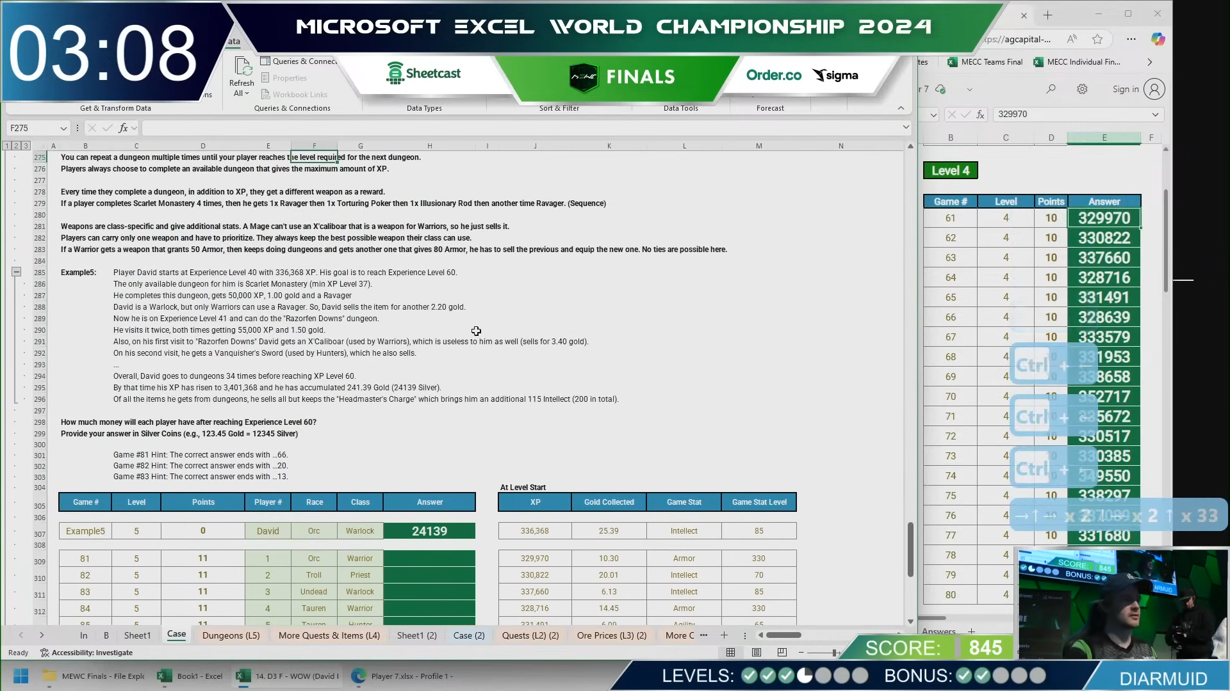Switch to the More Quests & Items (L4) tab

[329, 635]
